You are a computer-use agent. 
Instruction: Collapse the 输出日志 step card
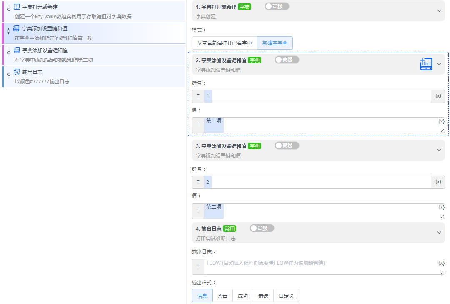(x=438, y=232)
